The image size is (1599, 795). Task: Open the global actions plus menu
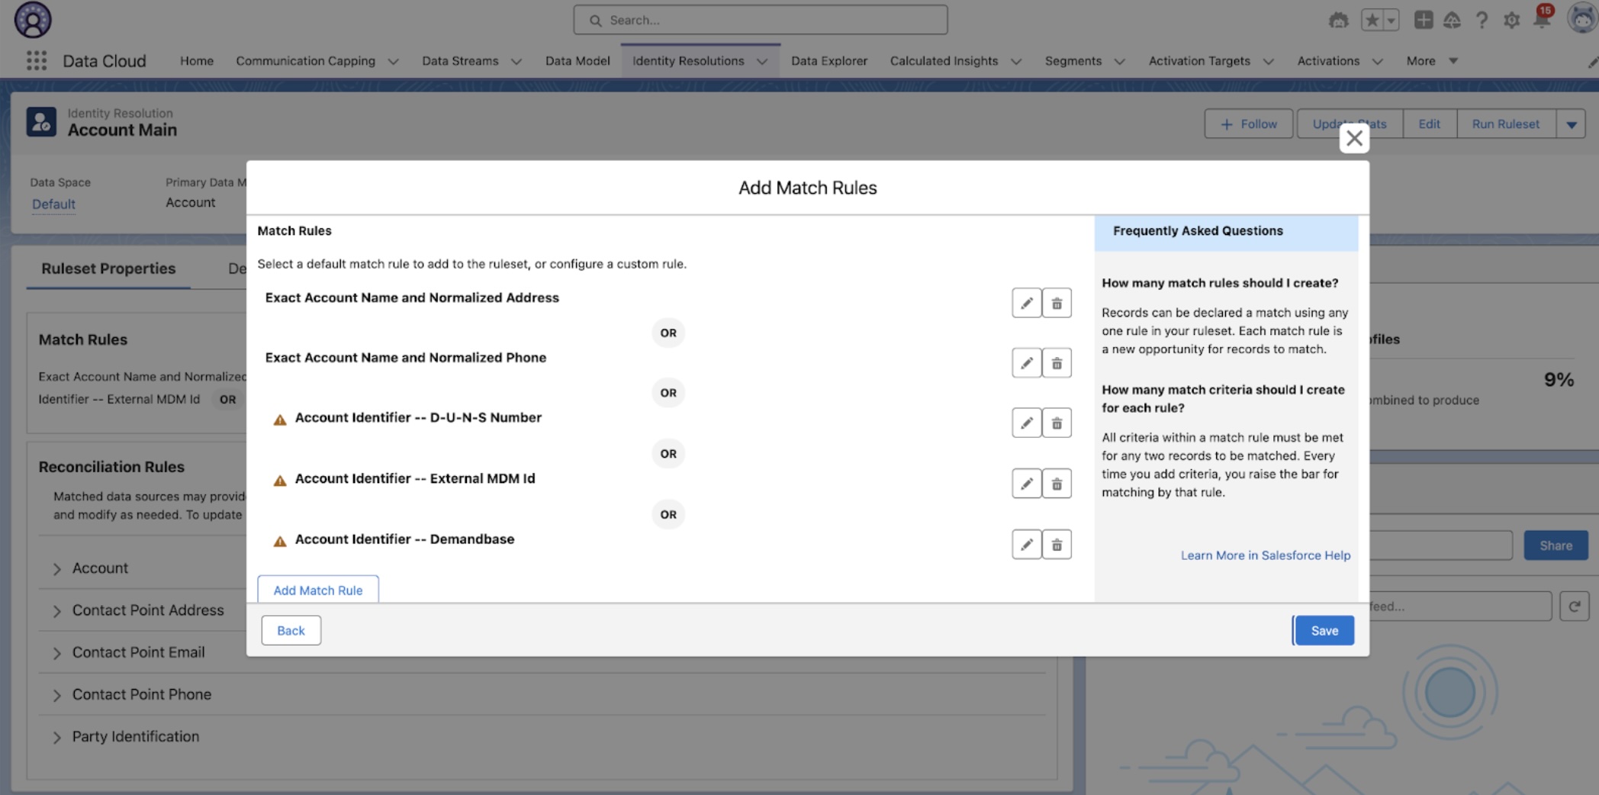tap(1424, 20)
